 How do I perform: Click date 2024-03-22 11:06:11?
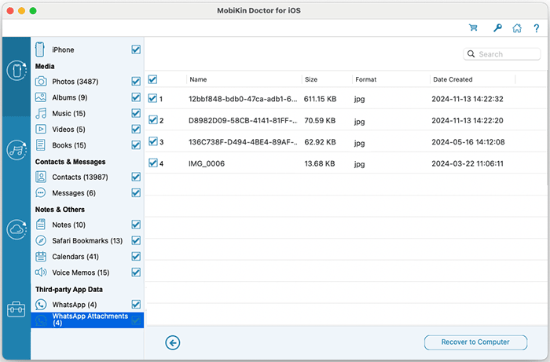467,163
